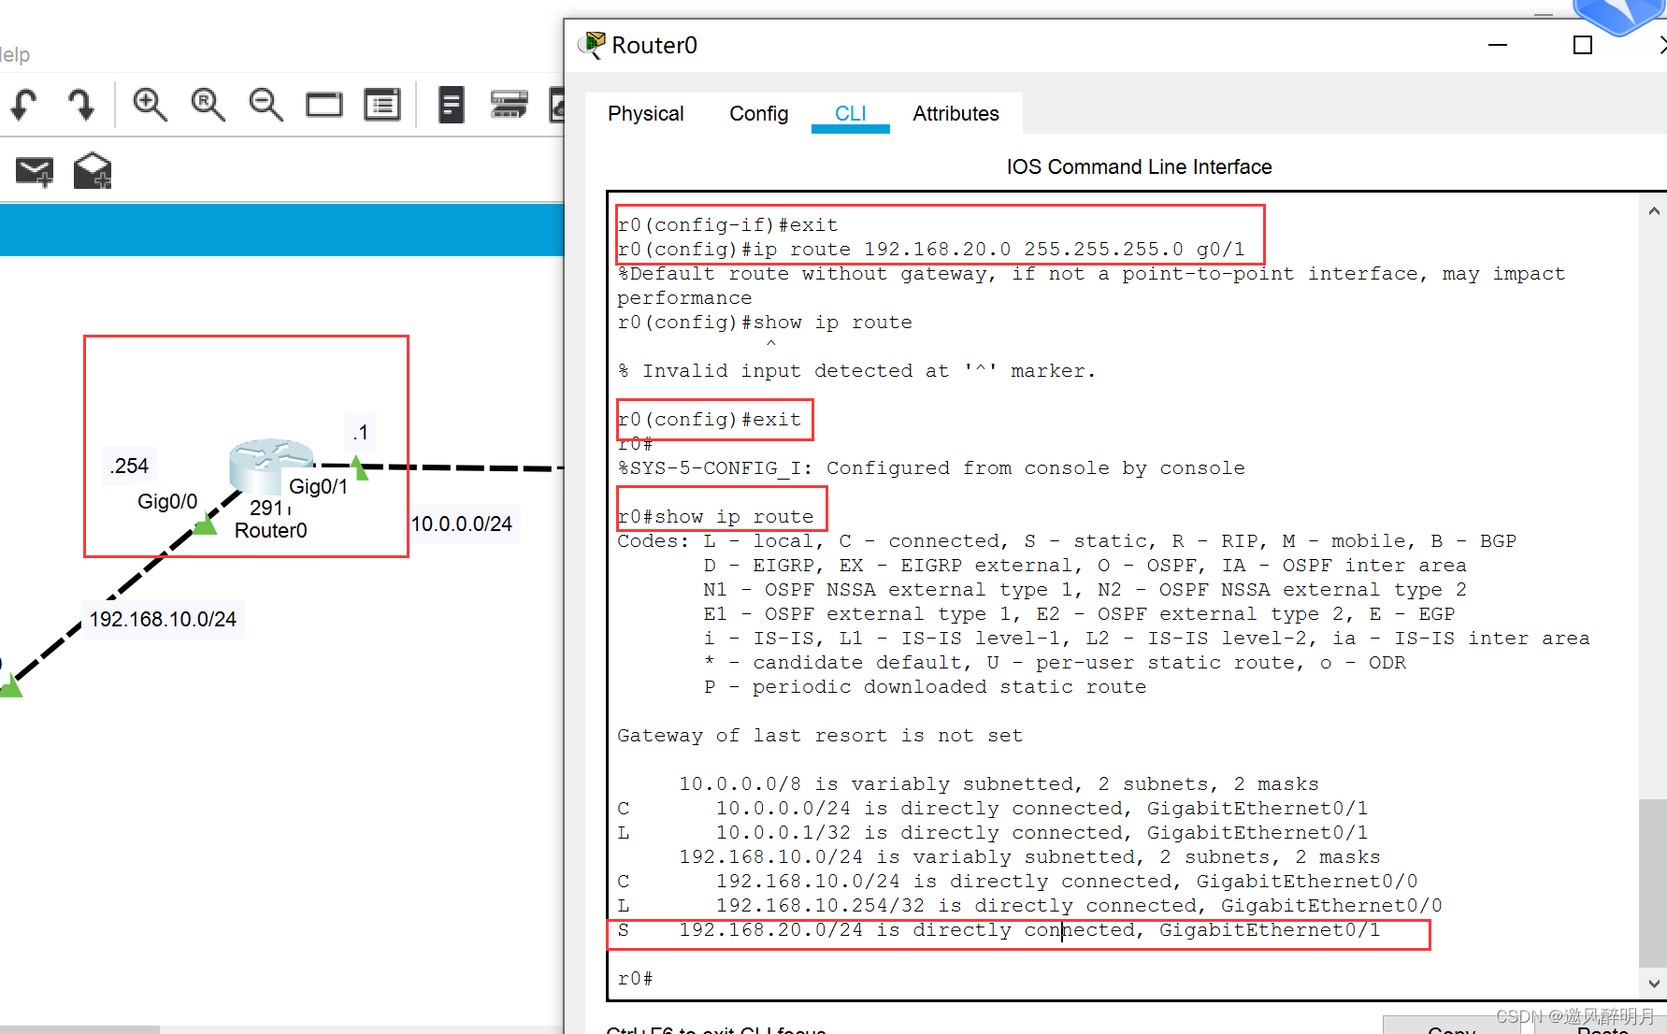The height and width of the screenshot is (1034, 1667).
Task: Maximize the Router0 window
Action: point(1583,45)
